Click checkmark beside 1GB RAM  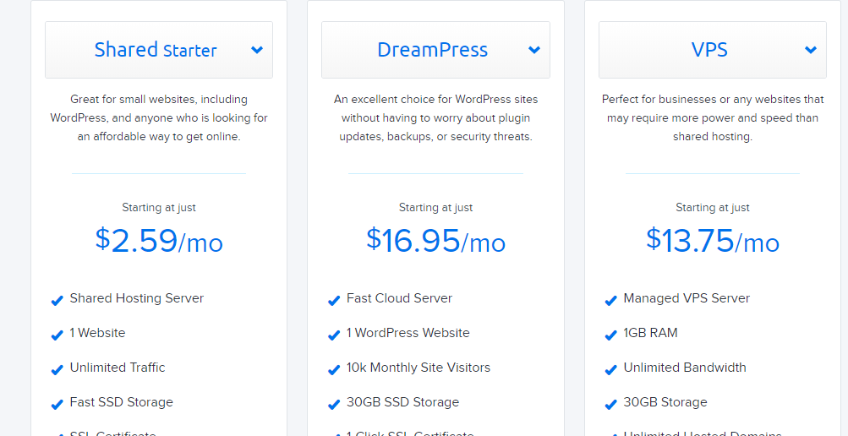tap(610, 335)
